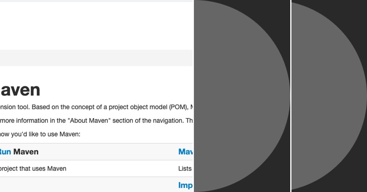Click the large gray circle on the right
The width and height of the screenshot is (367, 192).
[242, 96]
